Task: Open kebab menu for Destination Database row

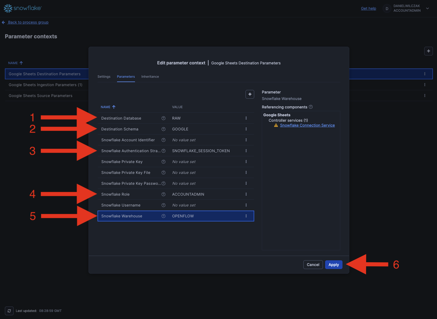Action: click(246, 118)
